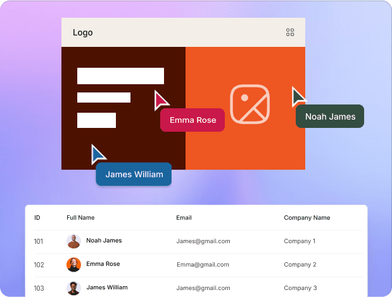Click the Noah James name in table
The width and height of the screenshot is (392, 297).
coord(104,241)
